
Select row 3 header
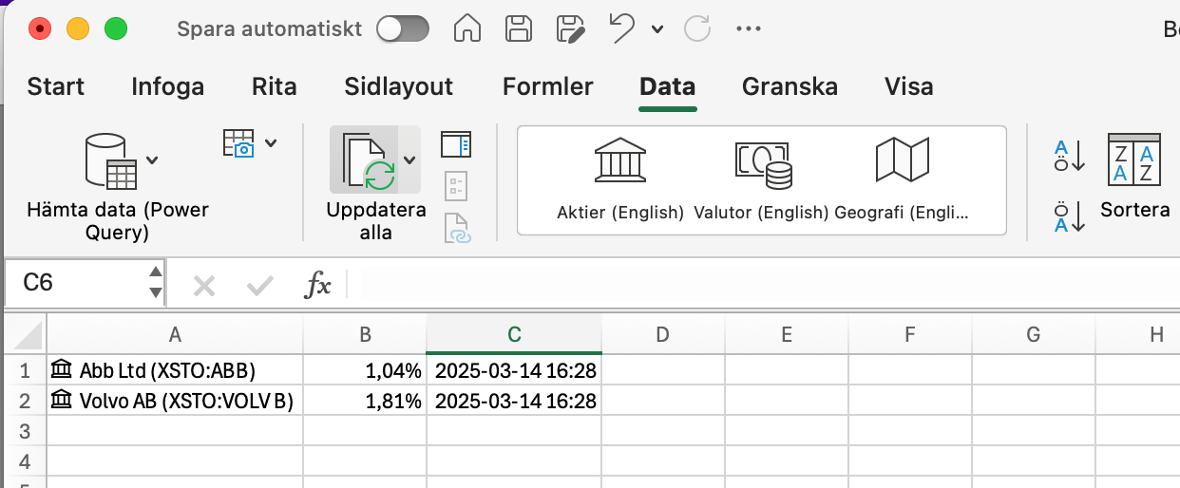pyautogui.click(x=26, y=431)
